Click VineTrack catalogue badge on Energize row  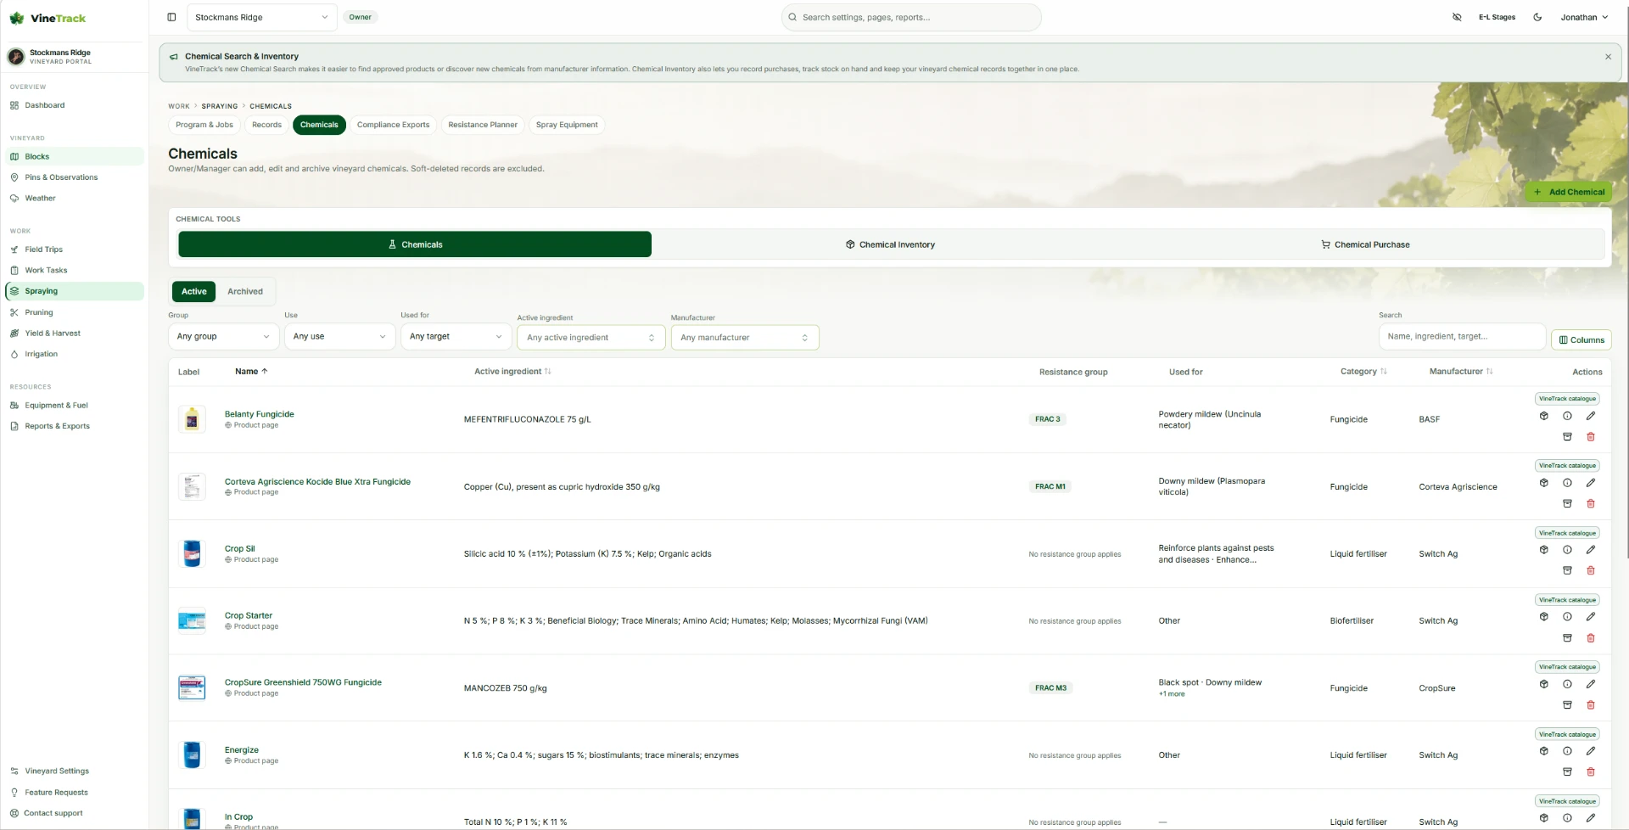point(1567,734)
